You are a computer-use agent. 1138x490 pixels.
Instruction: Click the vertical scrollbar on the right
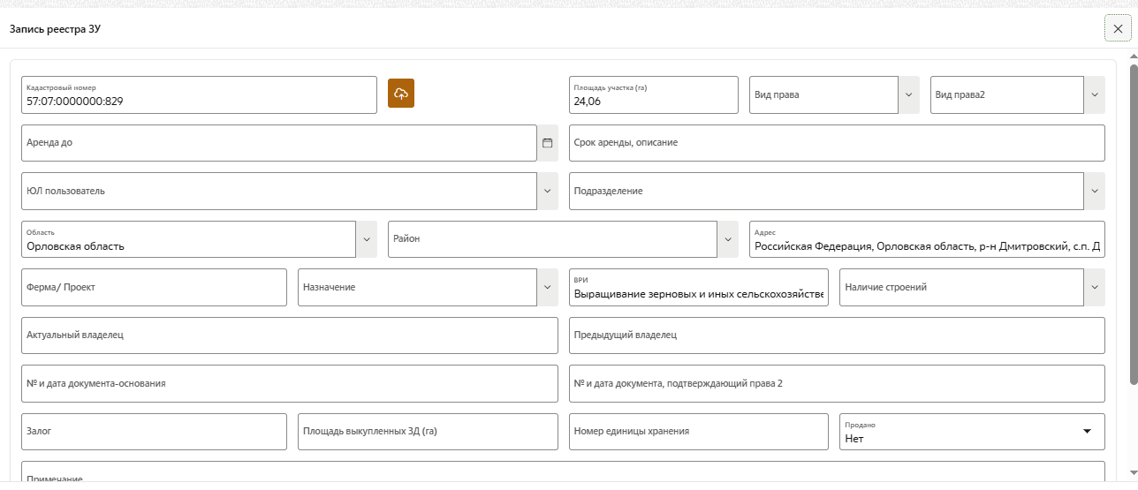[x=1134, y=221]
